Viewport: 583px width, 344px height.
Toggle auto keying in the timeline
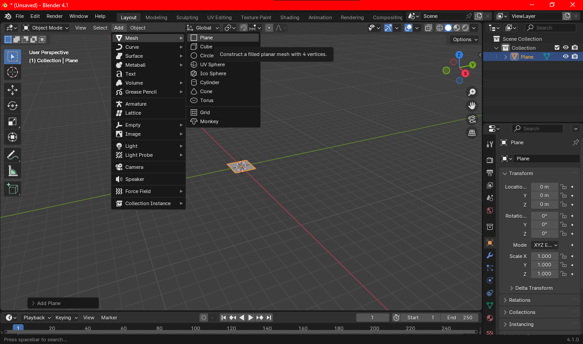tap(204, 318)
